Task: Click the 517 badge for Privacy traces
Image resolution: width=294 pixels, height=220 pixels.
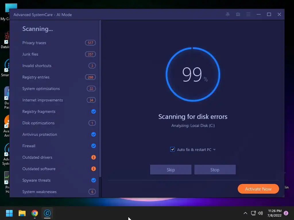Action: coord(90,43)
